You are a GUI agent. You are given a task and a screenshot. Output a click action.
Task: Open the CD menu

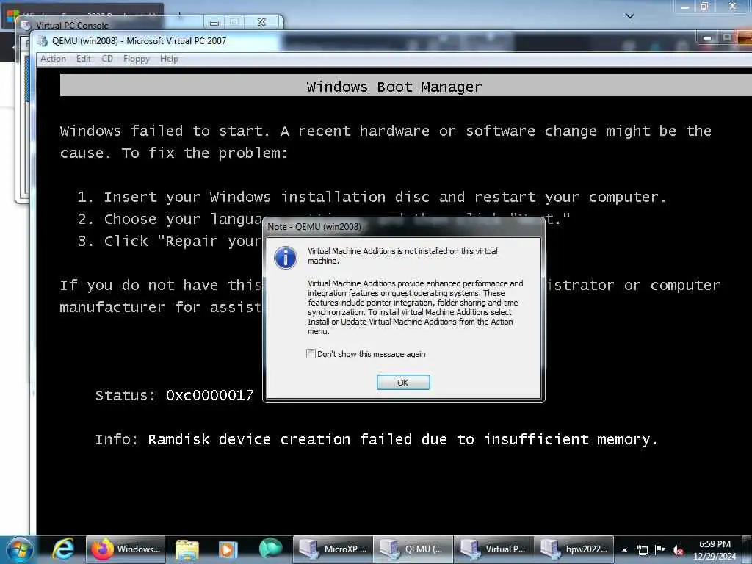click(107, 59)
